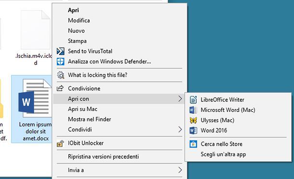294x179 pixels.
Task: Select Ripristina versioni precedenti
Action: click(120, 156)
